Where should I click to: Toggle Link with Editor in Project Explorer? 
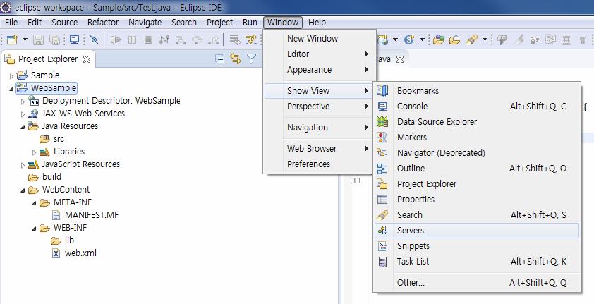click(236, 59)
